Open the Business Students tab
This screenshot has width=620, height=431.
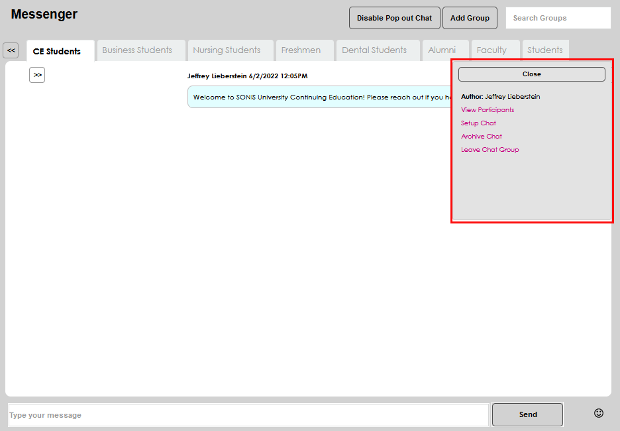(141, 50)
